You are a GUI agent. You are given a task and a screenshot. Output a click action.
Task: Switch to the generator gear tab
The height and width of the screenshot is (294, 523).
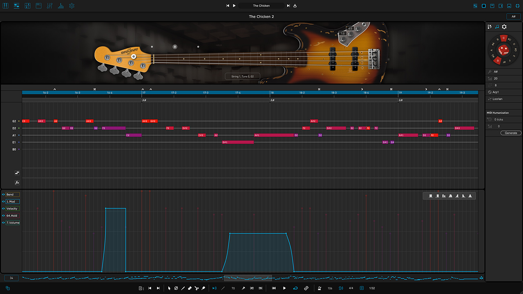(x=504, y=27)
